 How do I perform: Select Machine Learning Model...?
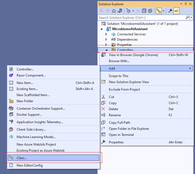(53, 137)
